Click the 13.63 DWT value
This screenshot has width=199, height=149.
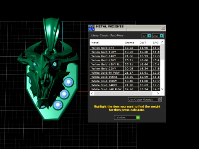[144, 85]
